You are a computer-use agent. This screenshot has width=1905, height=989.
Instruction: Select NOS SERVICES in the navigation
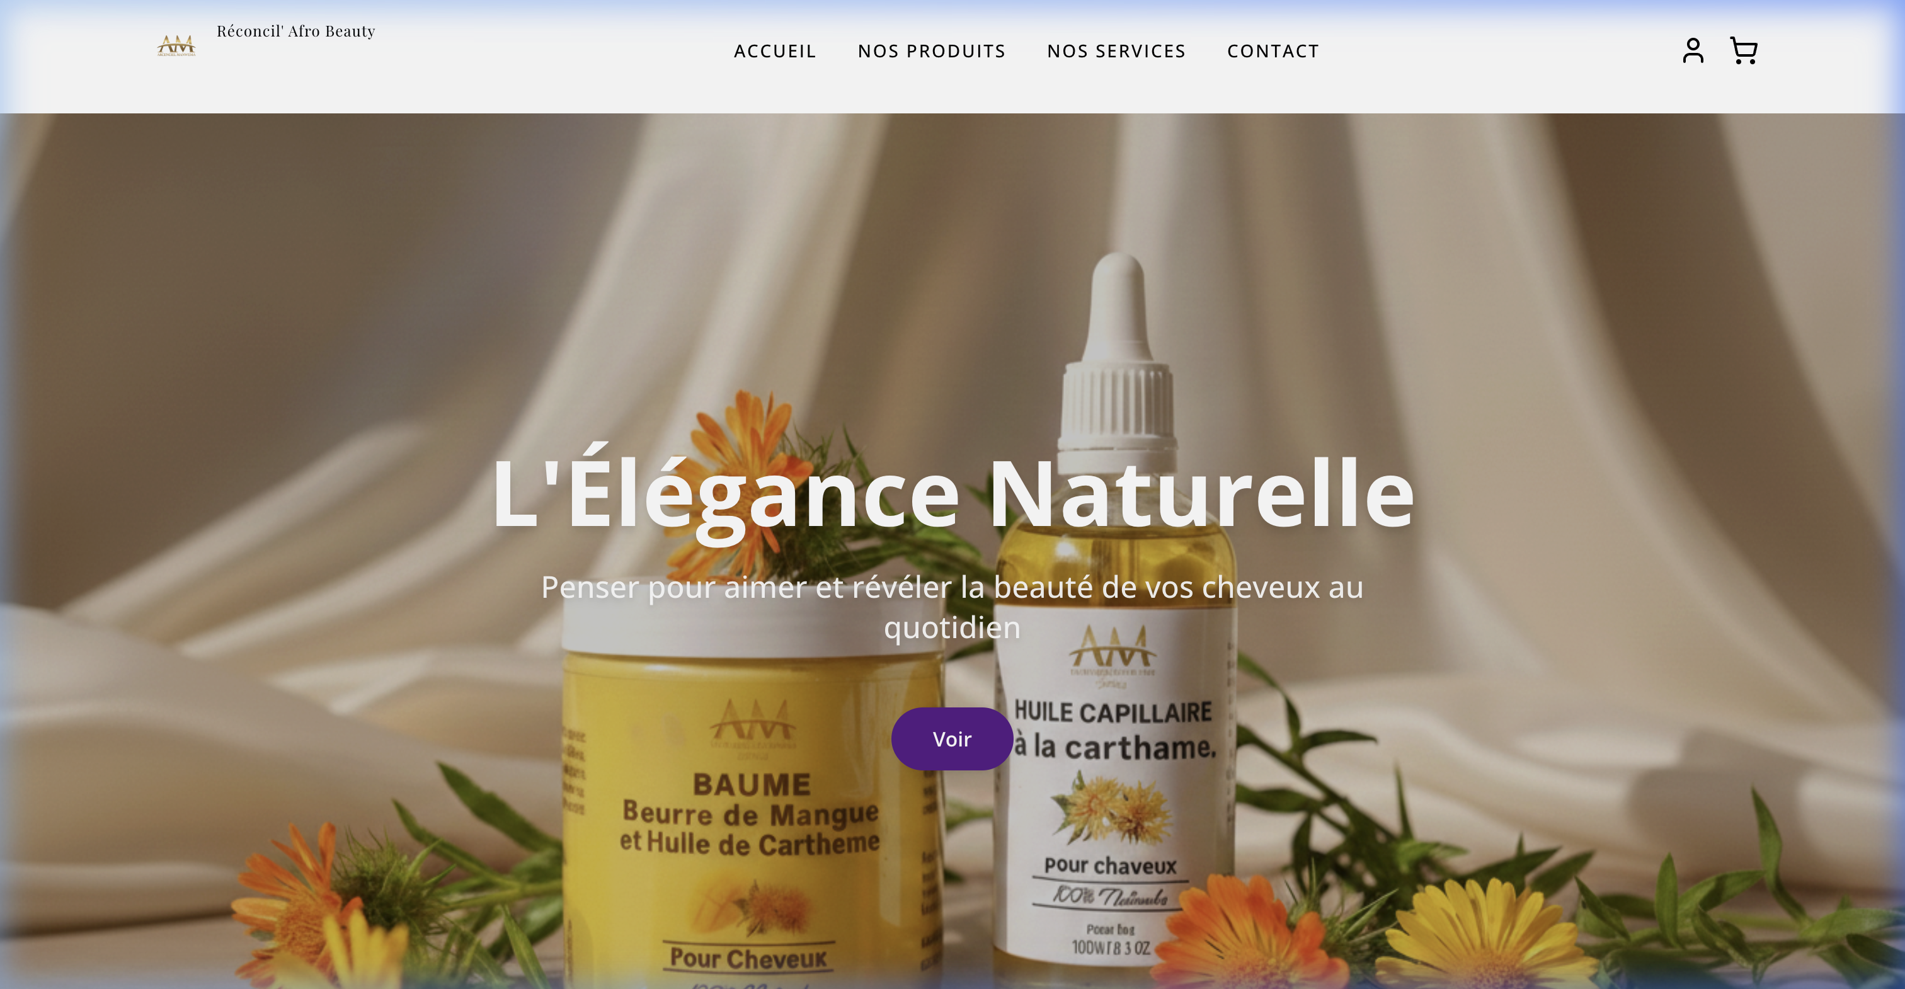point(1117,51)
